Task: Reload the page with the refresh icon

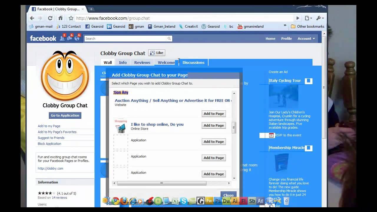Action: pos(50,18)
